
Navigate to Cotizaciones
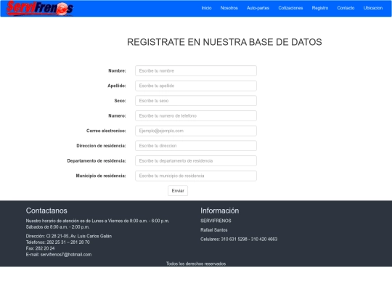(290, 8)
